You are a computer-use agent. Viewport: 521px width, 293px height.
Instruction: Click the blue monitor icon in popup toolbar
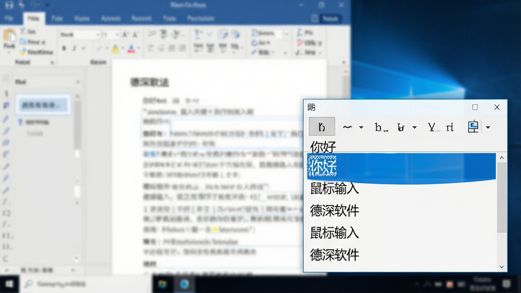(x=473, y=127)
